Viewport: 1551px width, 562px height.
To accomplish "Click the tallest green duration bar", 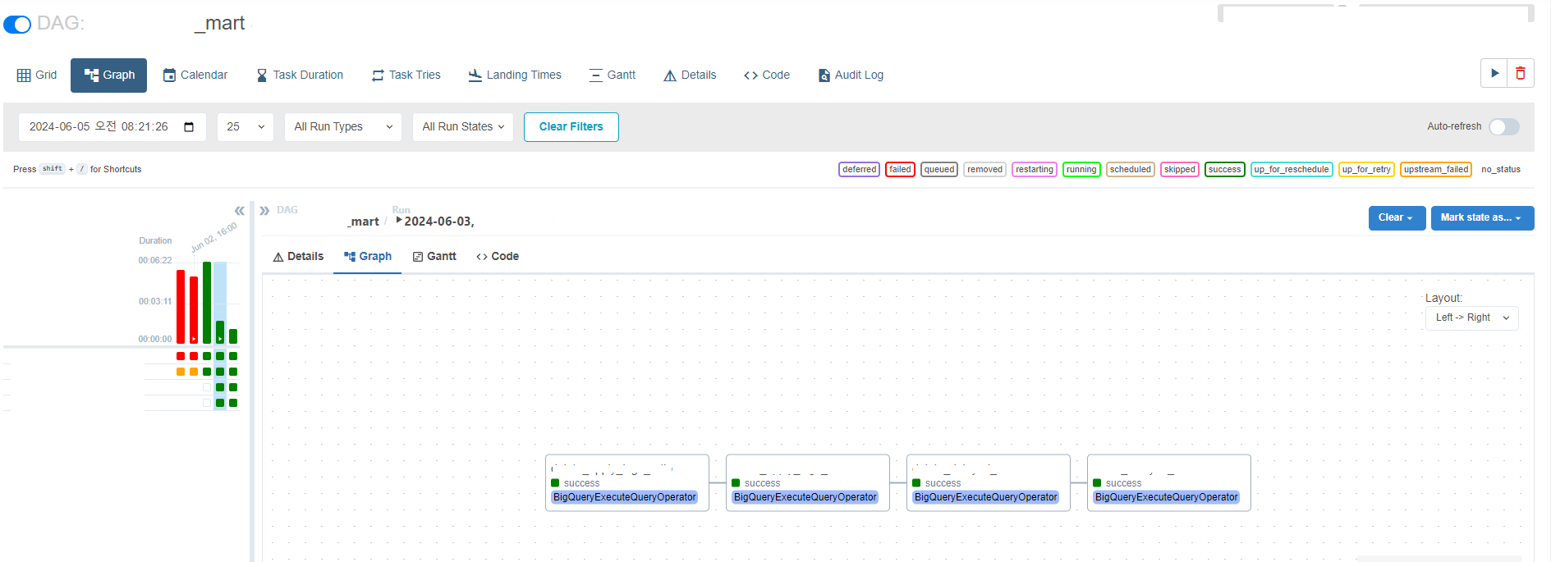I will (207, 302).
